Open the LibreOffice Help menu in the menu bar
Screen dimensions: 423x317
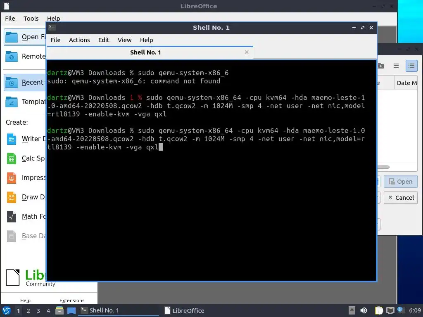click(x=53, y=18)
